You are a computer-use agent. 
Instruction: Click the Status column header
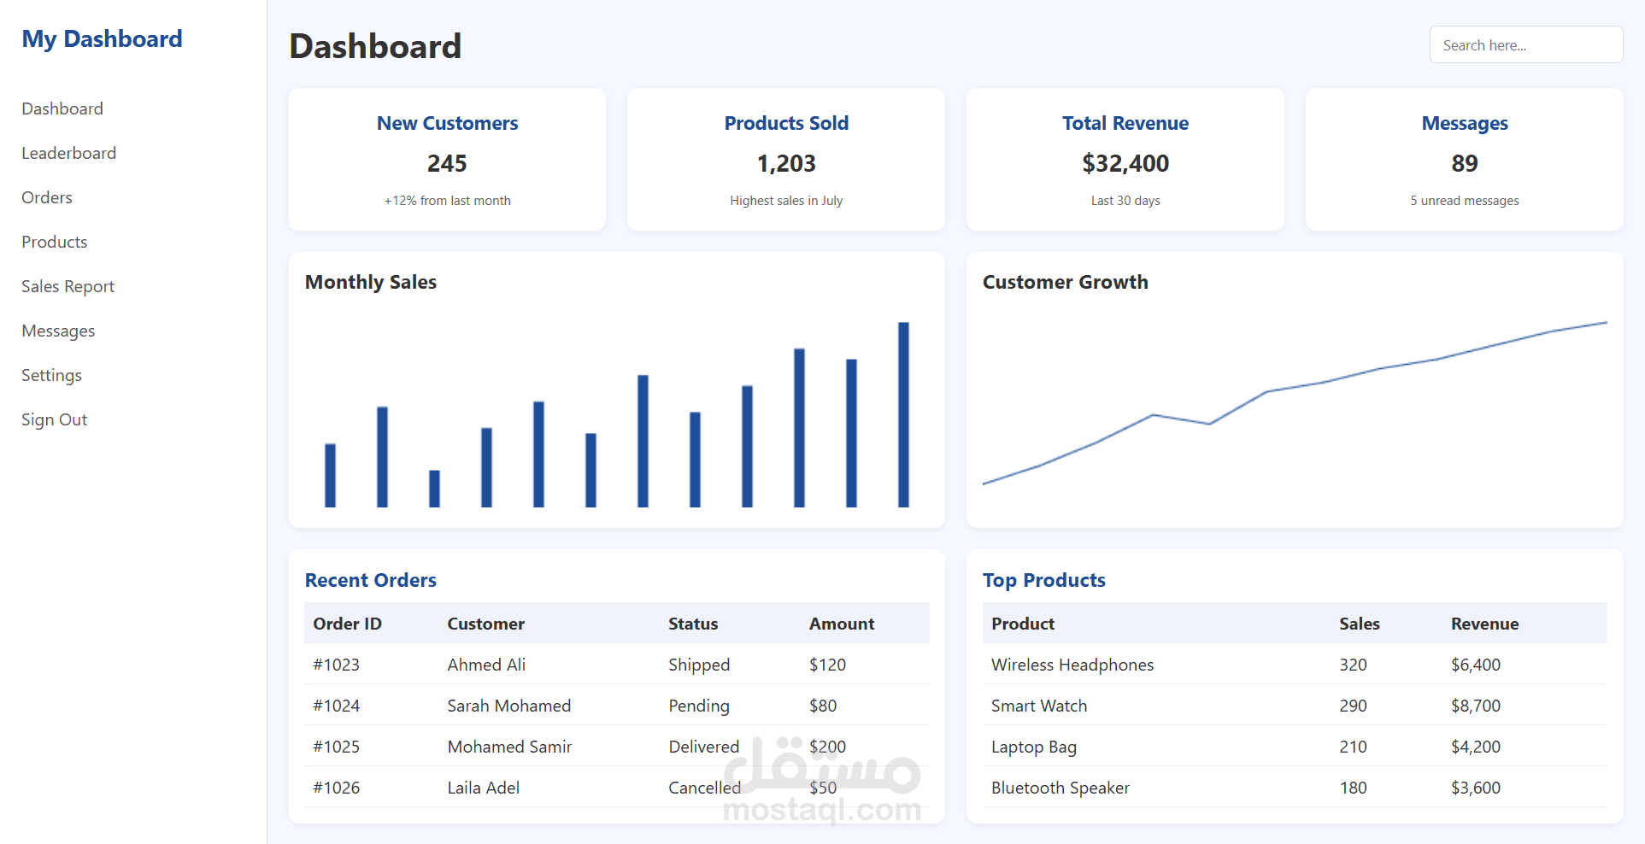(693, 624)
